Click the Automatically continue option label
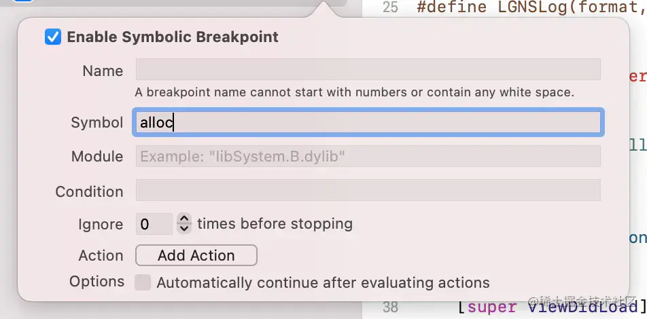 [x=323, y=283]
